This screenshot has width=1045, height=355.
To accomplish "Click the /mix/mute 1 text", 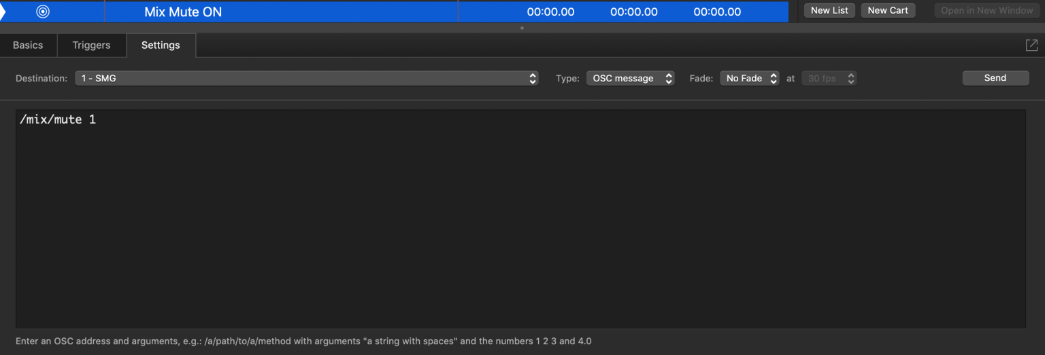I will (58, 120).
